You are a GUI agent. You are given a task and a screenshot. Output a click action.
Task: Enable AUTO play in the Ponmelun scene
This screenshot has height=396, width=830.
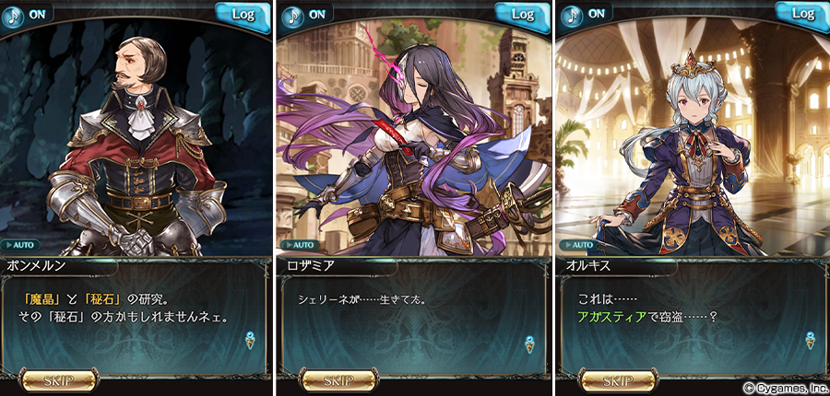pos(20,245)
